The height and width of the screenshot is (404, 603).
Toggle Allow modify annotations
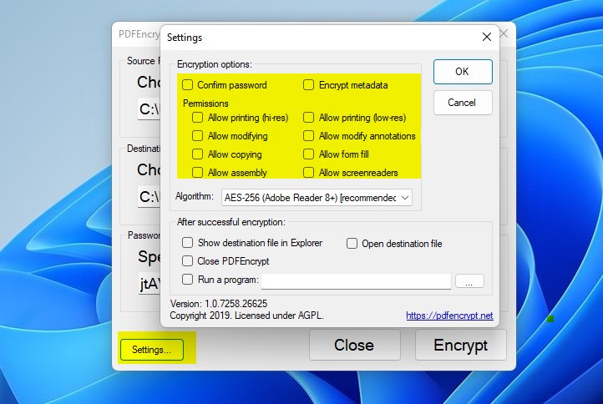[x=308, y=136]
